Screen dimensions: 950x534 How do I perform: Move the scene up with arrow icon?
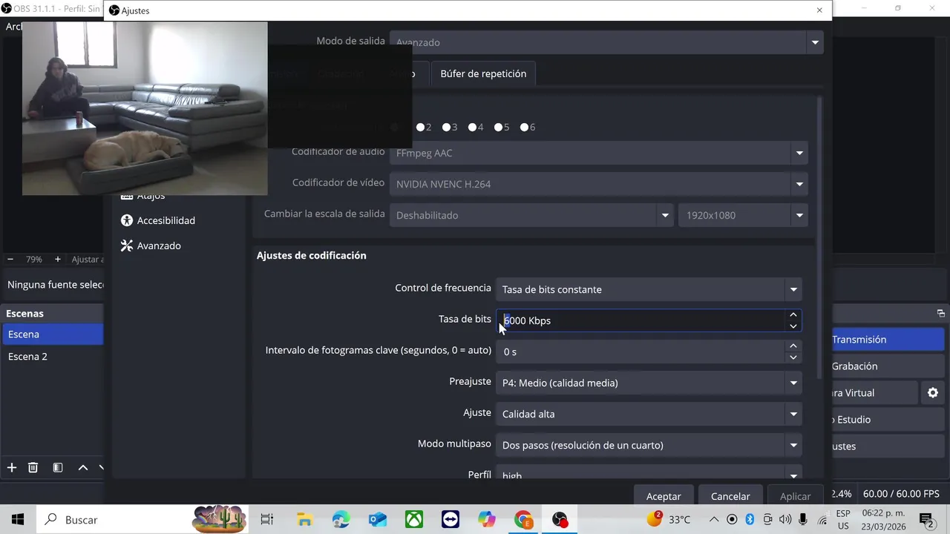click(x=83, y=467)
